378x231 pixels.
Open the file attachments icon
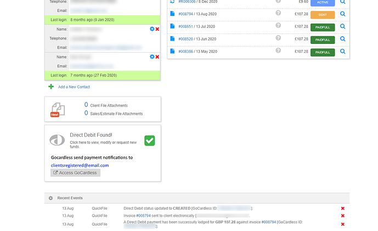point(57,109)
